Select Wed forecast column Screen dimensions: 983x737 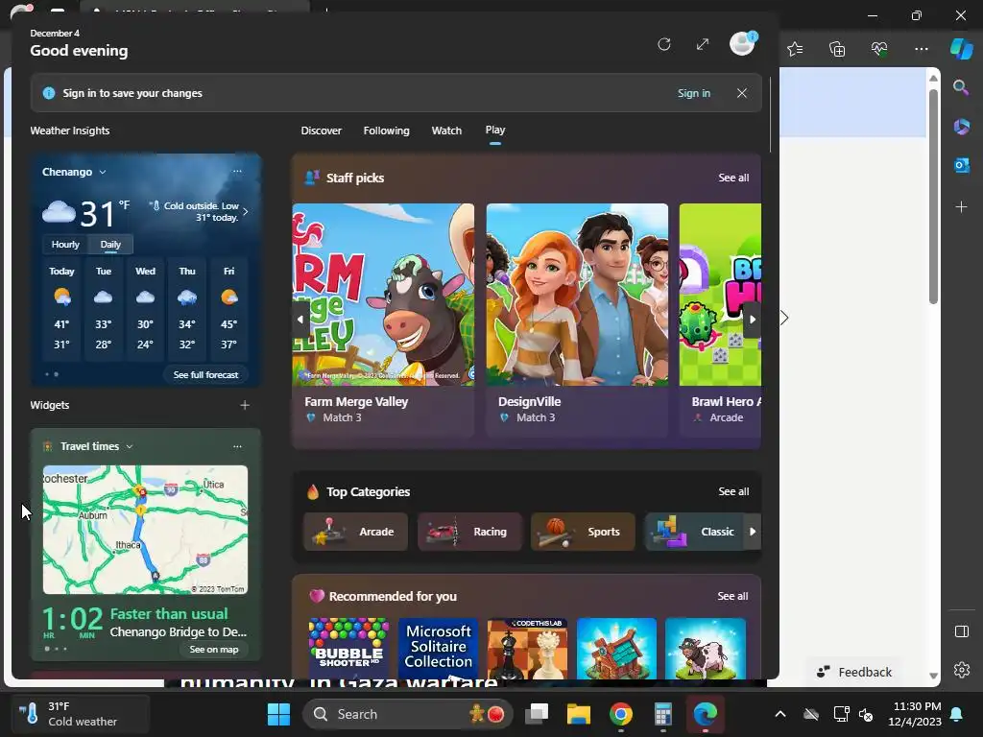[146, 308]
